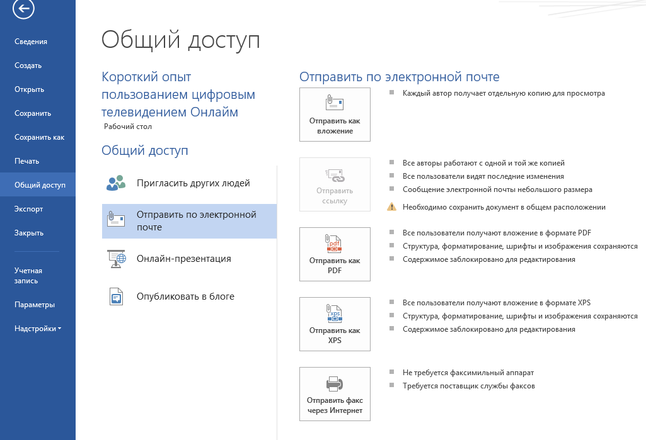Click the Рабочий стол location text

pos(128,127)
